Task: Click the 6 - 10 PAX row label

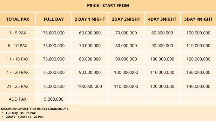Action: click(17, 46)
